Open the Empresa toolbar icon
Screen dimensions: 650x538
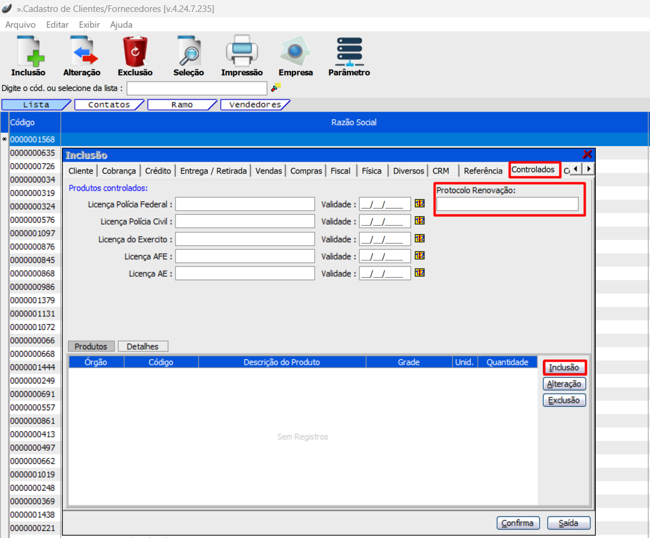pyautogui.click(x=296, y=52)
